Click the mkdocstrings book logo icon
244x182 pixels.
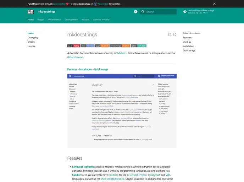[30, 12]
